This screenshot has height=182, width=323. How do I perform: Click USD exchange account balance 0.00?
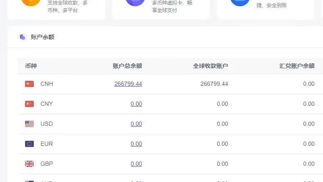coord(309,124)
